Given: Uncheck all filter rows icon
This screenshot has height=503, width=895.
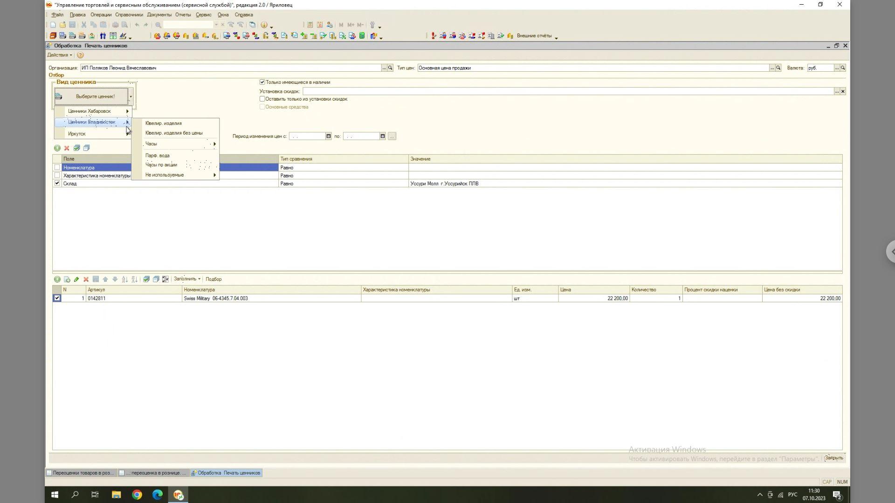Looking at the screenshot, I should (86, 148).
